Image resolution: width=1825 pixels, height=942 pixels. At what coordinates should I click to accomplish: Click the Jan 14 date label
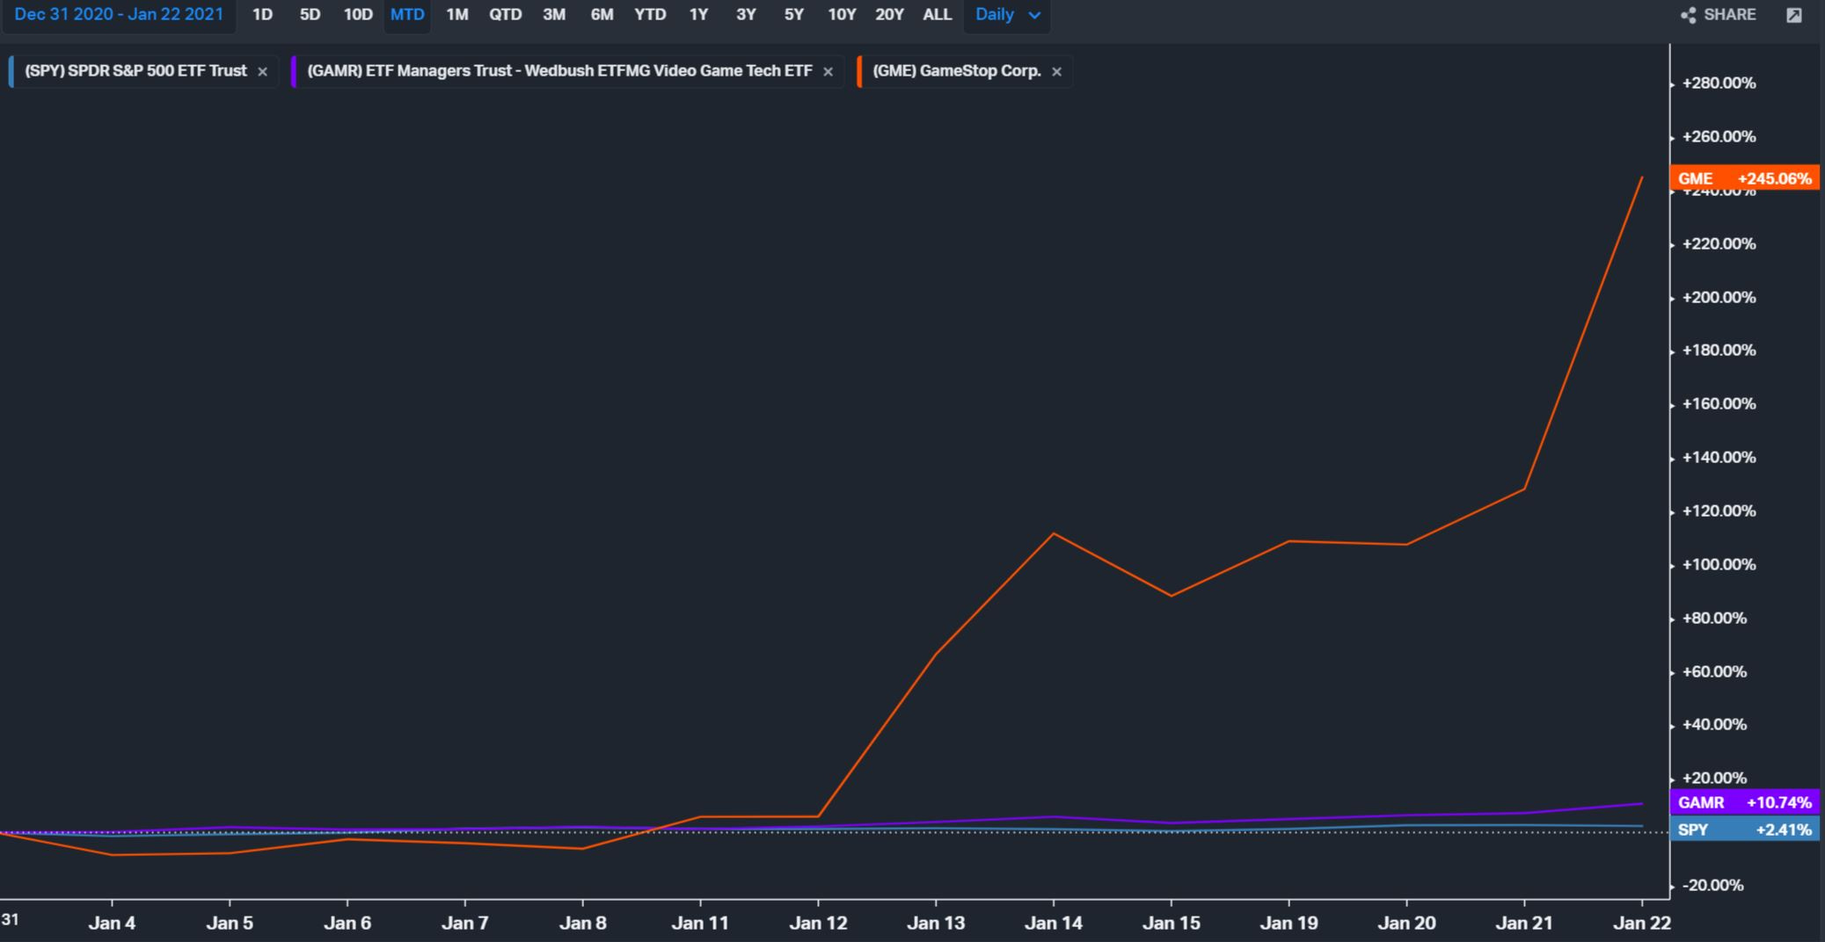(1054, 924)
